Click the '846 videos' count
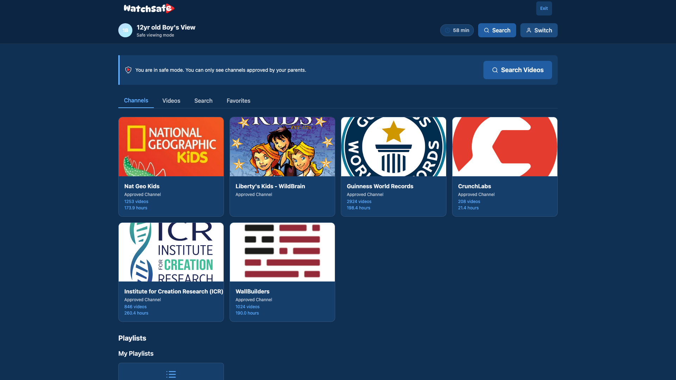 coord(135,307)
